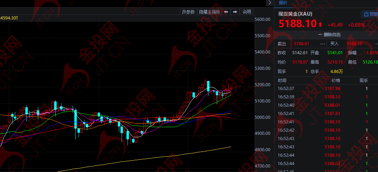Expand the panel with the top chevron arrow
378x172 pixels.
point(269,3)
